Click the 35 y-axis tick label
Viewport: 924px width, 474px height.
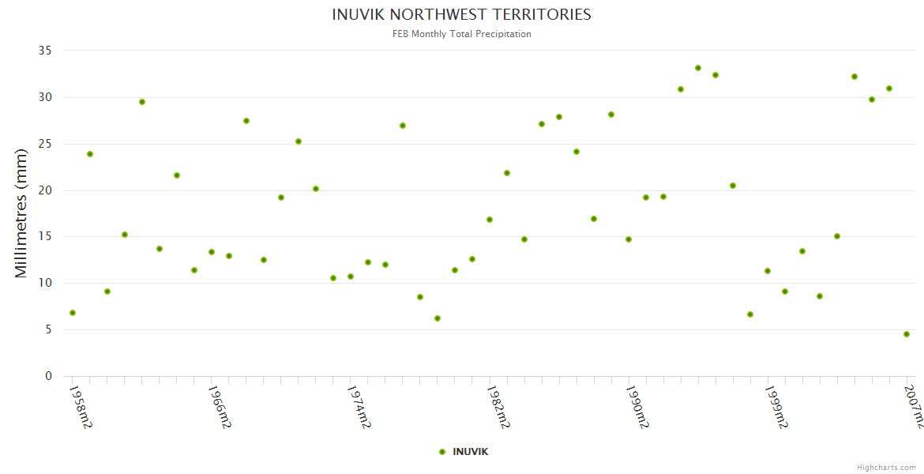pyautogui.click(x=45, y=51)
